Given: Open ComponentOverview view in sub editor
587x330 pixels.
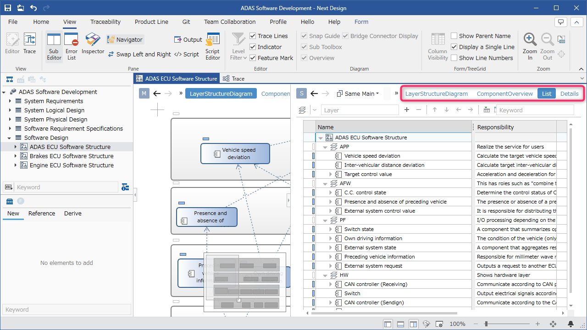Looking at the screenshot, I should point(505,93).
